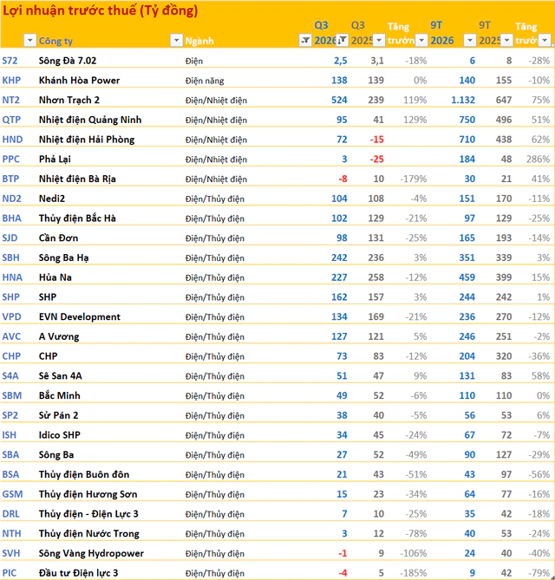Select company cell 'Thủy điện Hương Sơn'
Viewport: 555px width, 580px height.
[88, 494]
